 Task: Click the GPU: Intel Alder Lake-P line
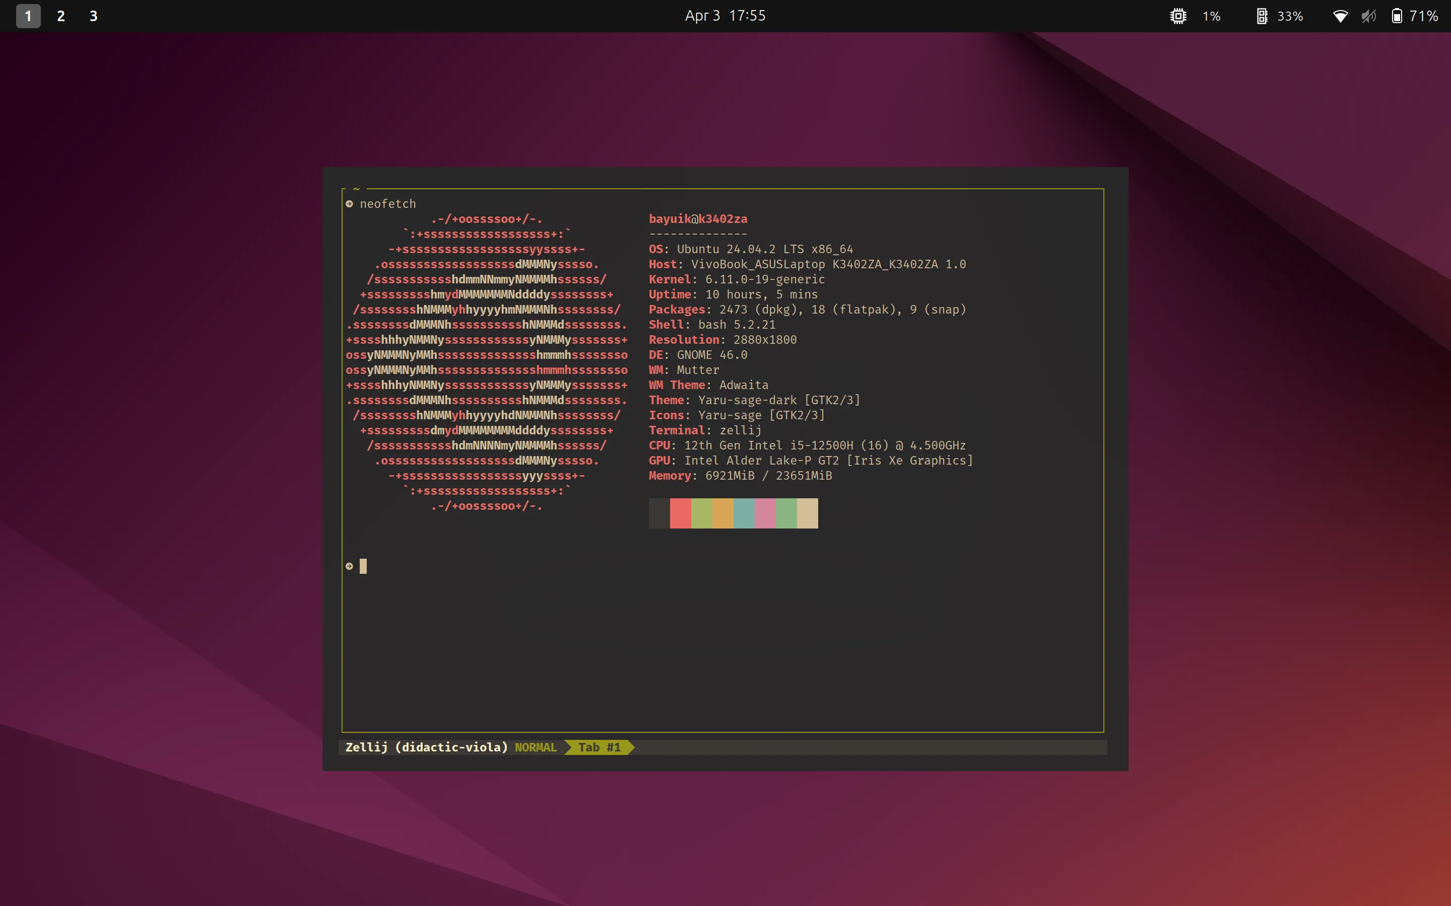pyautogui.click(x=811, y=460)
